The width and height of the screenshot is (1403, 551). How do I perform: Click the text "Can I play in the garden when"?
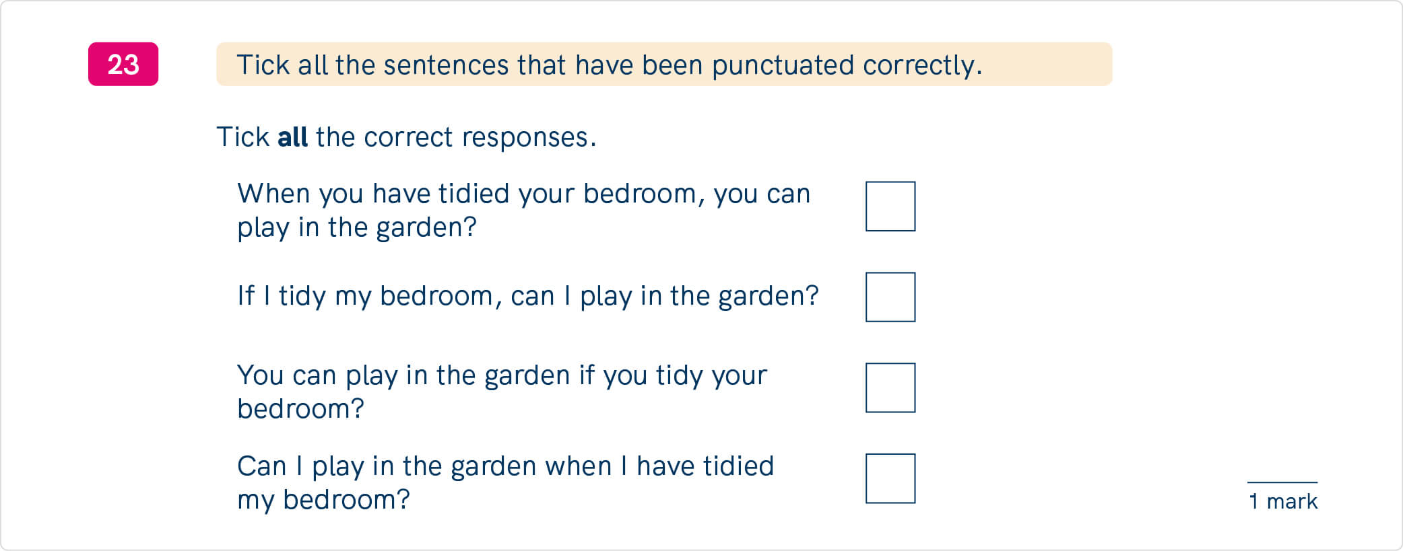tap(505, 466)
